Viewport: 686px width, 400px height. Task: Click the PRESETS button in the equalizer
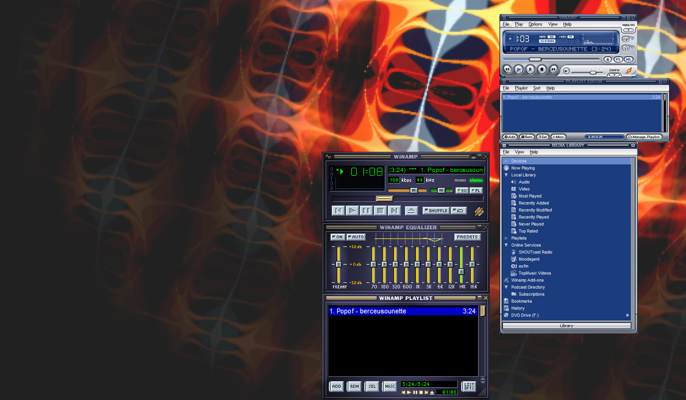tap(466, 237)
